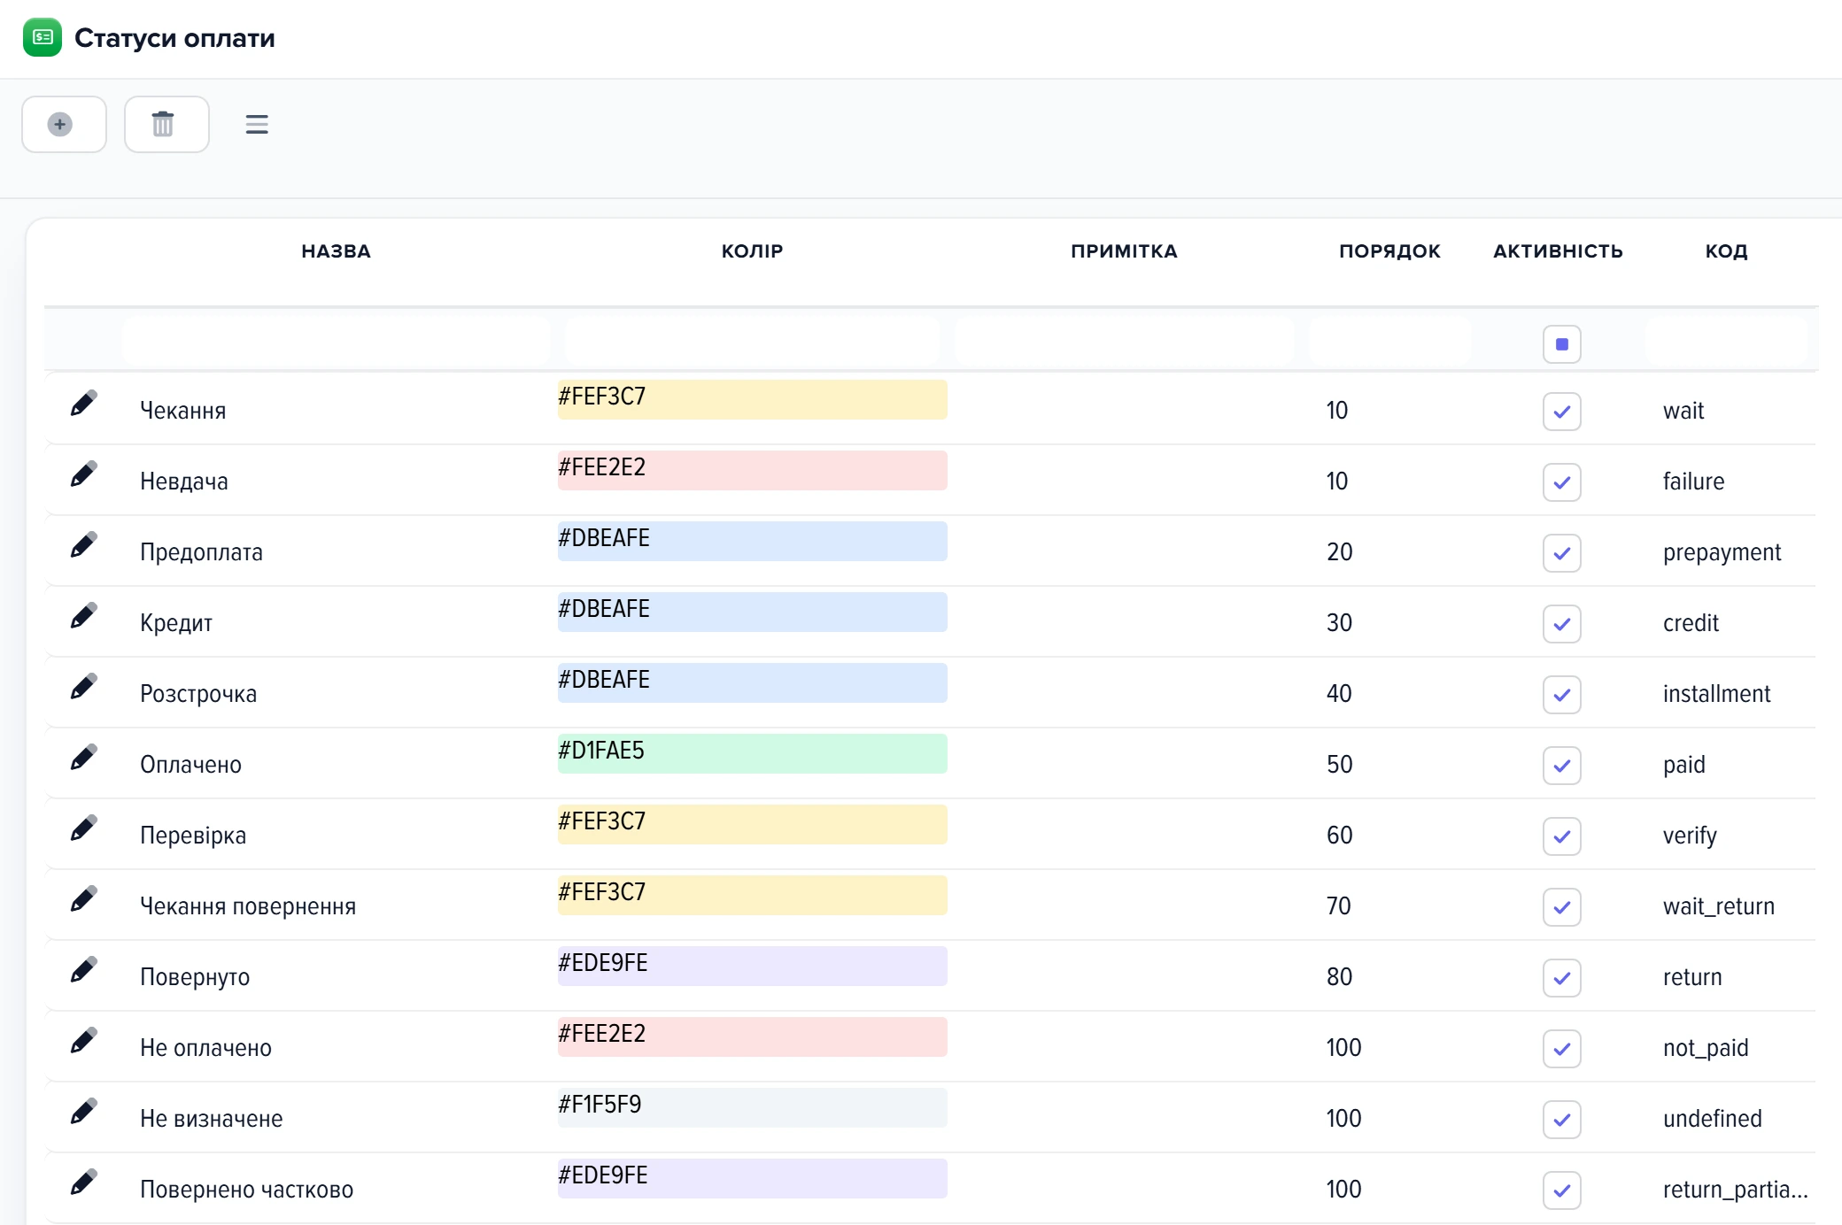Edit the Розстрочка row with pencil icon
The width and height of the screenshot is (1842, 1225).
(x=83, y=687)
